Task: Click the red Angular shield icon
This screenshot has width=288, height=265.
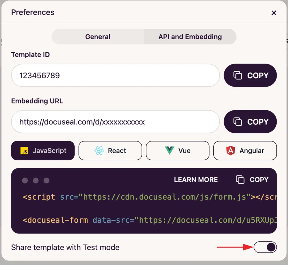Action: 231,150
